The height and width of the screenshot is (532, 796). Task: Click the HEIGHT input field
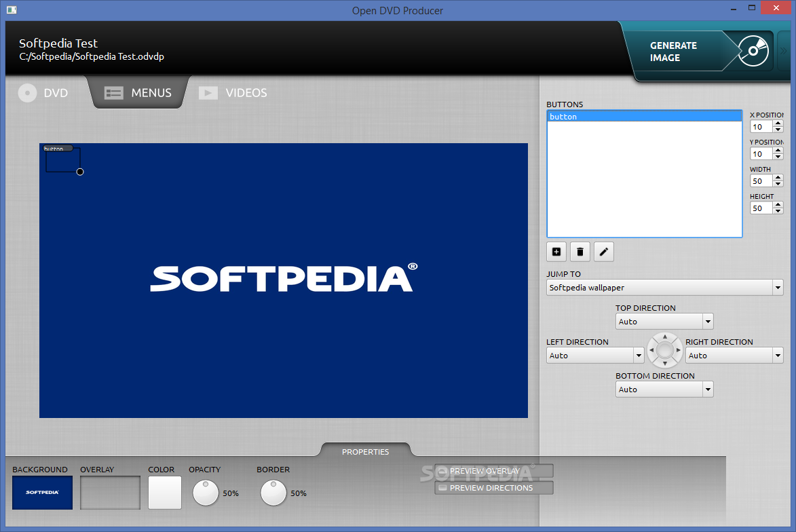[x=761, y=208]
